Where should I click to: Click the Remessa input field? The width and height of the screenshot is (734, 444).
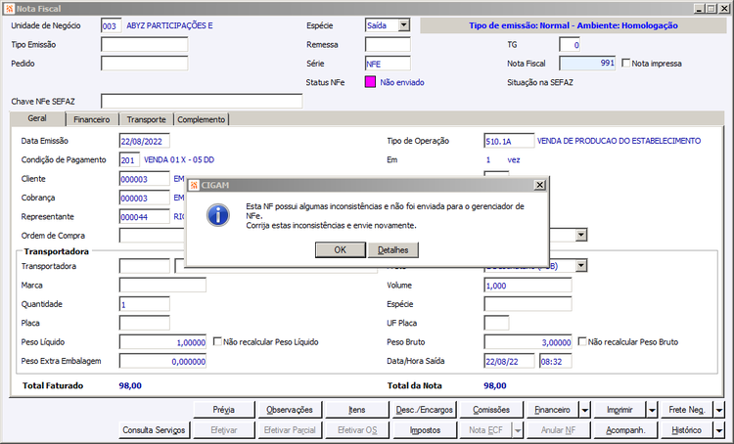[388, 44]
